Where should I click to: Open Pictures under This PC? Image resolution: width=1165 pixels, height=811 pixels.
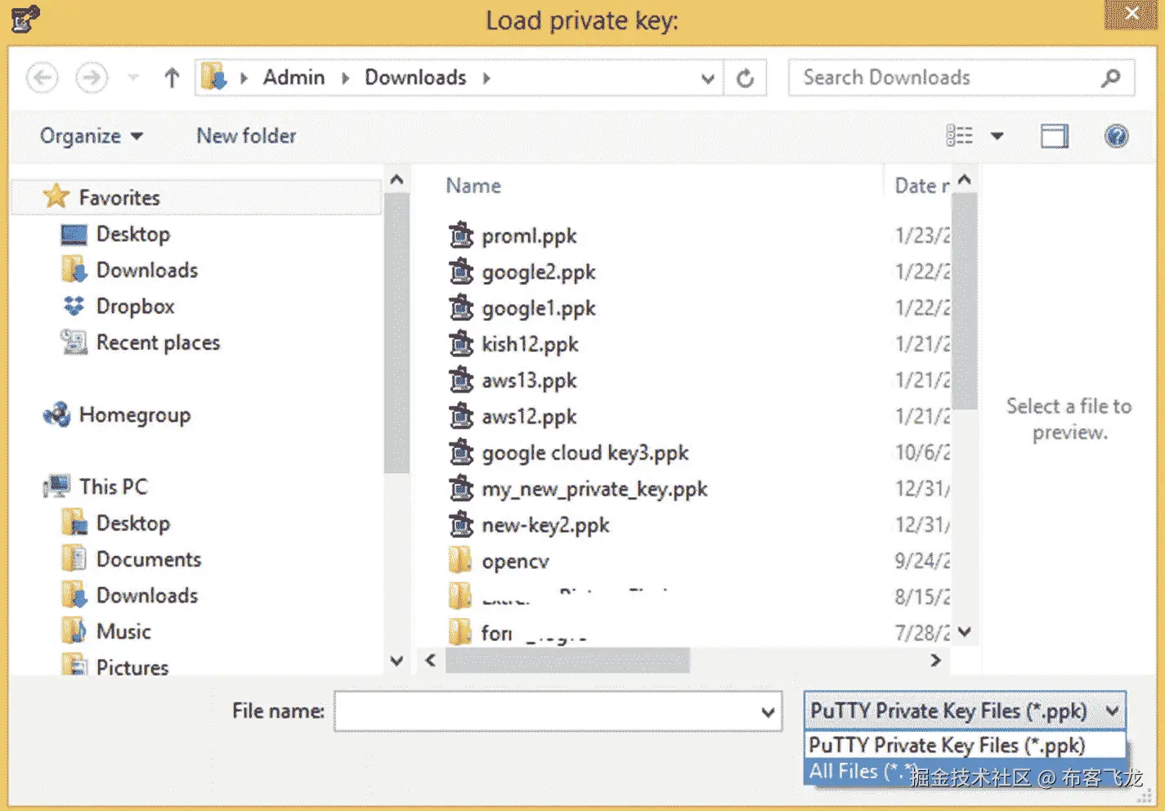(132, 666)
